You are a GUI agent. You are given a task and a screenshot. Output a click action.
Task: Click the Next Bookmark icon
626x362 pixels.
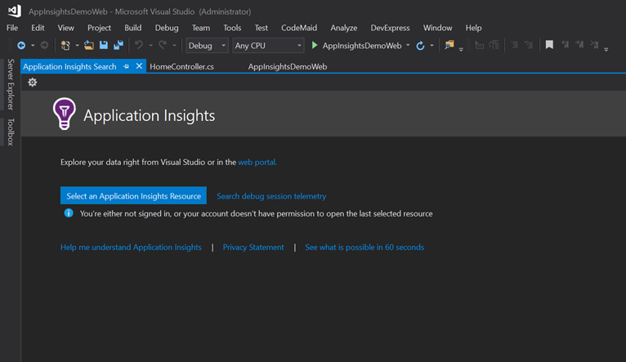(579, 45)
